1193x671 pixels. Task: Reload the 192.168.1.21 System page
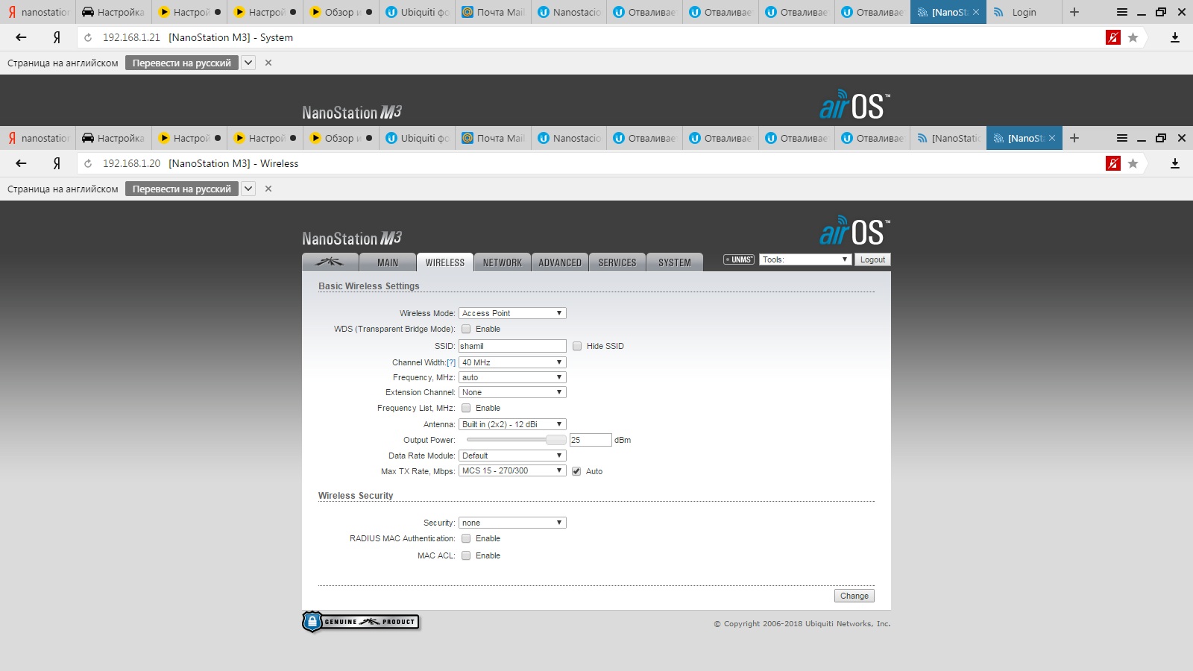(x=88, y=37)
